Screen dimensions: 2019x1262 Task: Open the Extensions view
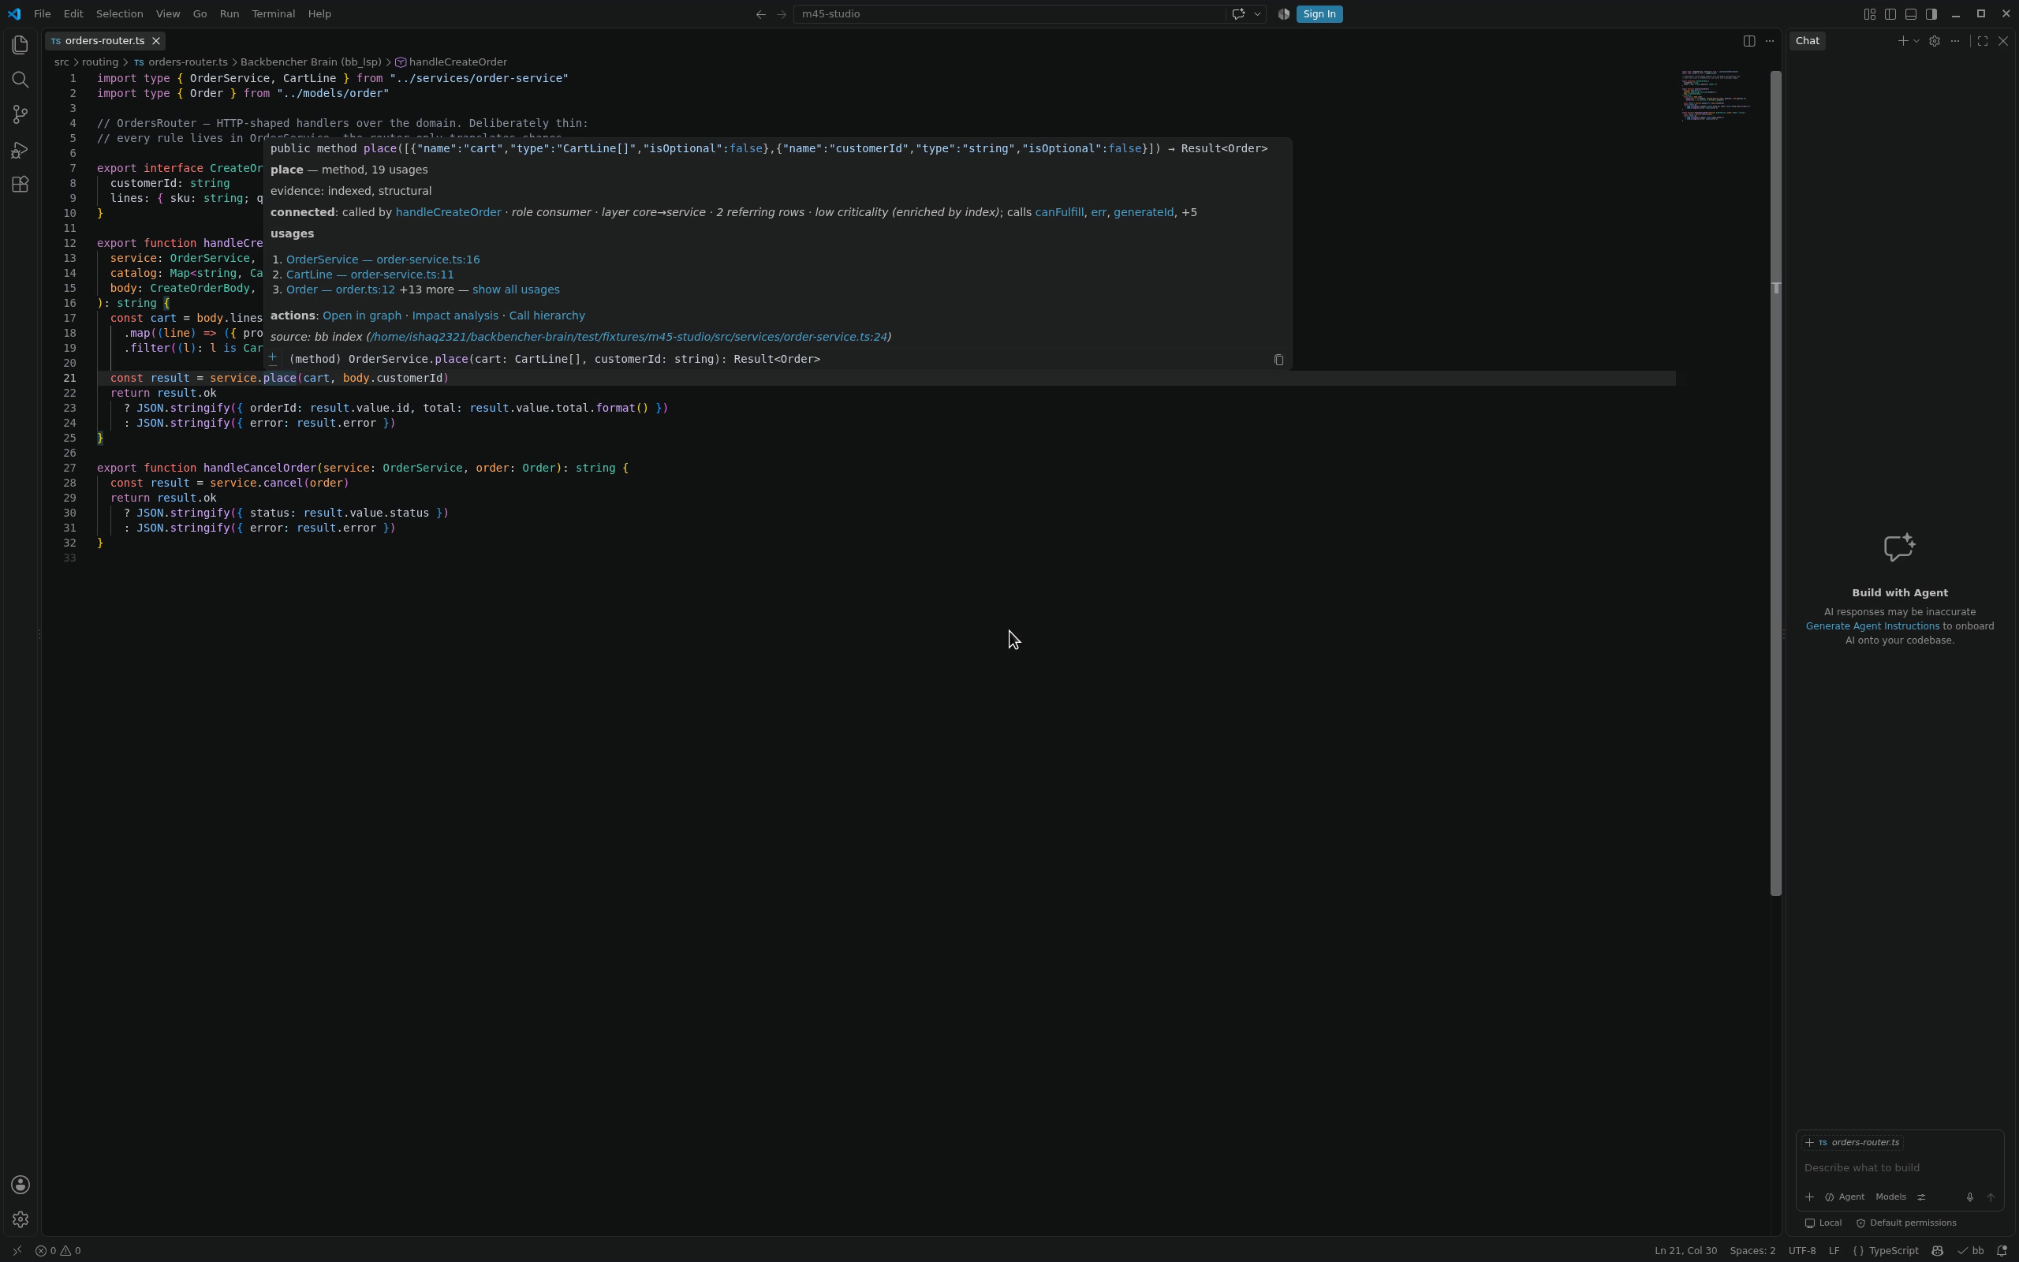20,185
